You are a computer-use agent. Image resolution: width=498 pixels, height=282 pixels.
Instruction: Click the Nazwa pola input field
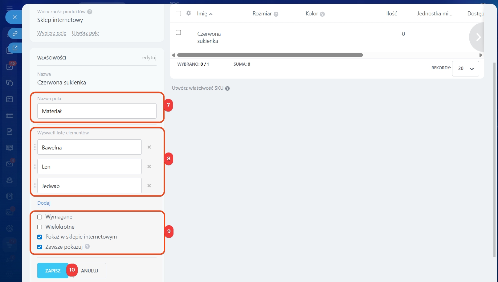[97, 111]
